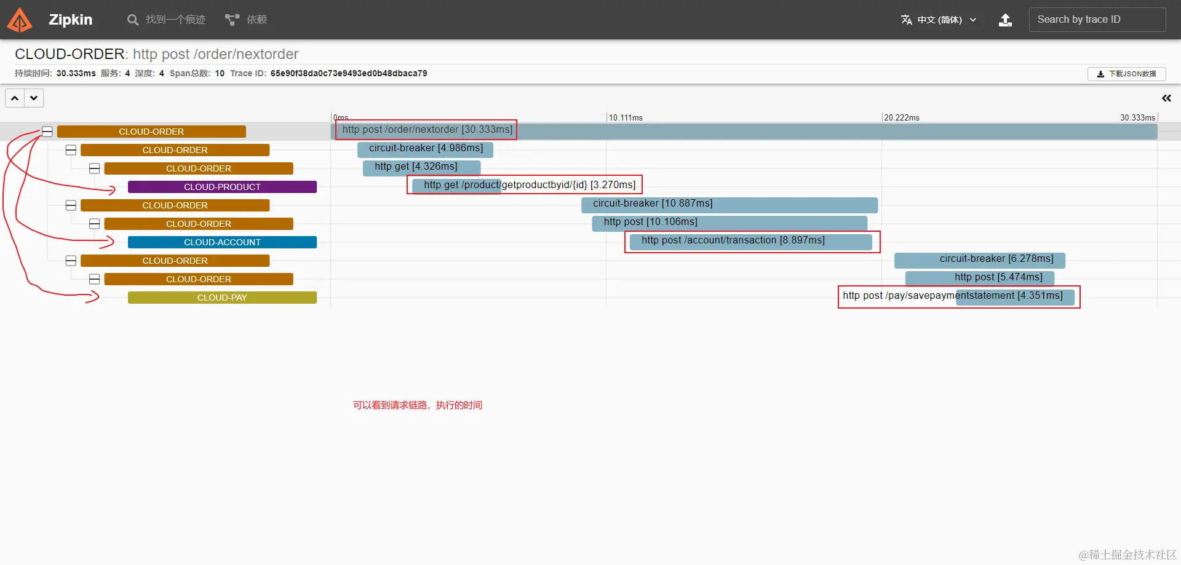Click the upload JSON icon
Screen dimensions: 1181x565
pos(1005,20)
